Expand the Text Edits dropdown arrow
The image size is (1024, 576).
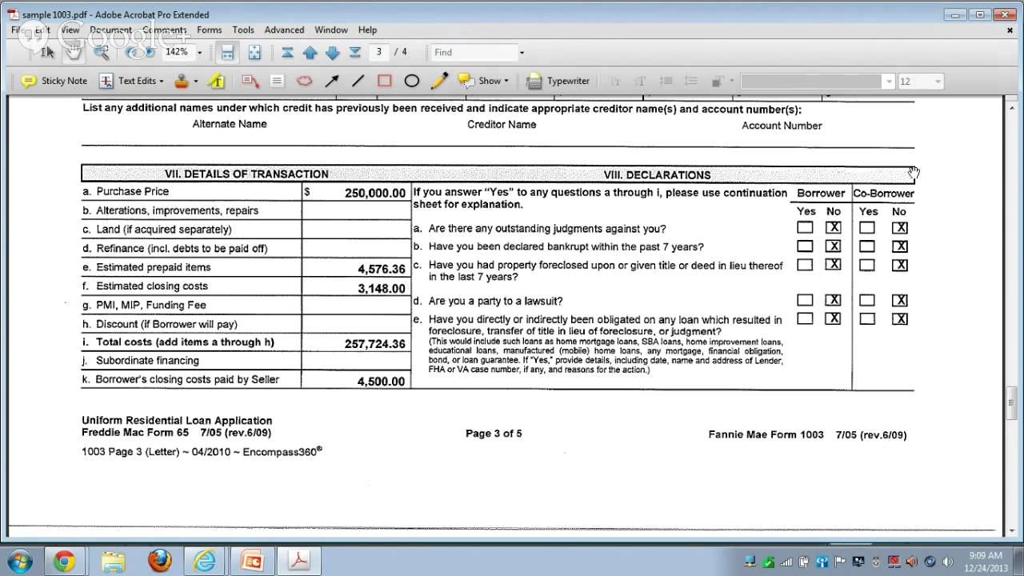click(x=161, y=81)
